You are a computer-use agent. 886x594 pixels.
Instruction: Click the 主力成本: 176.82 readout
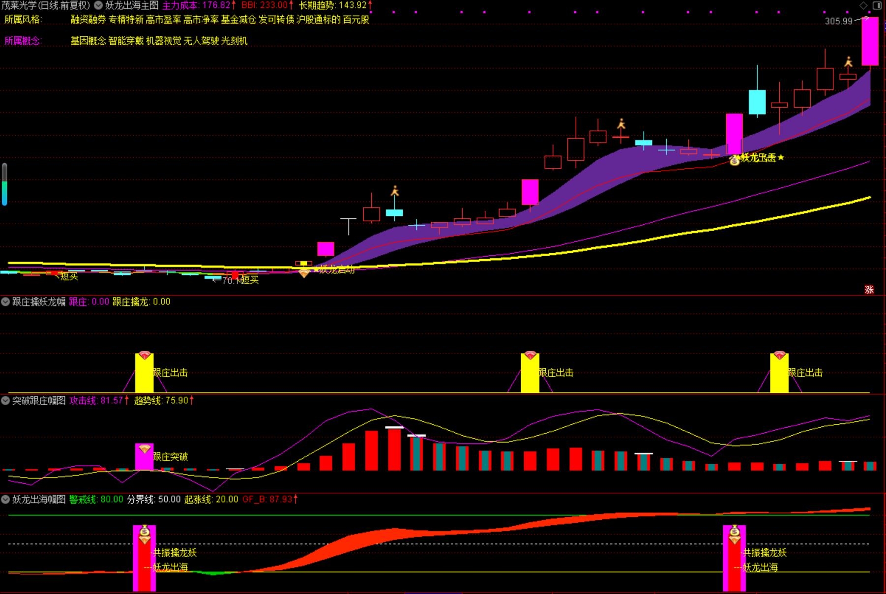click(x=199, y=5)
